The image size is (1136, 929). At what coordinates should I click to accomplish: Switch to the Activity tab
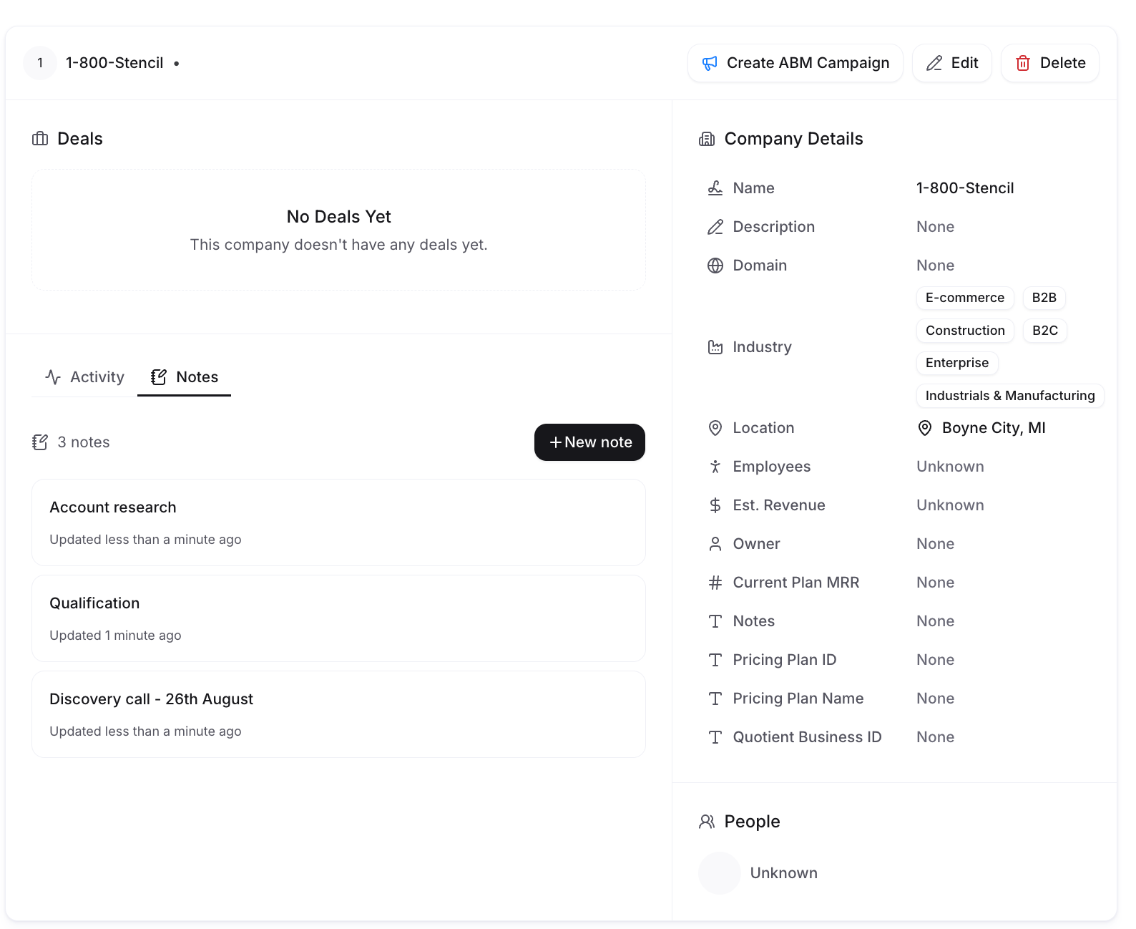[84, 377]
